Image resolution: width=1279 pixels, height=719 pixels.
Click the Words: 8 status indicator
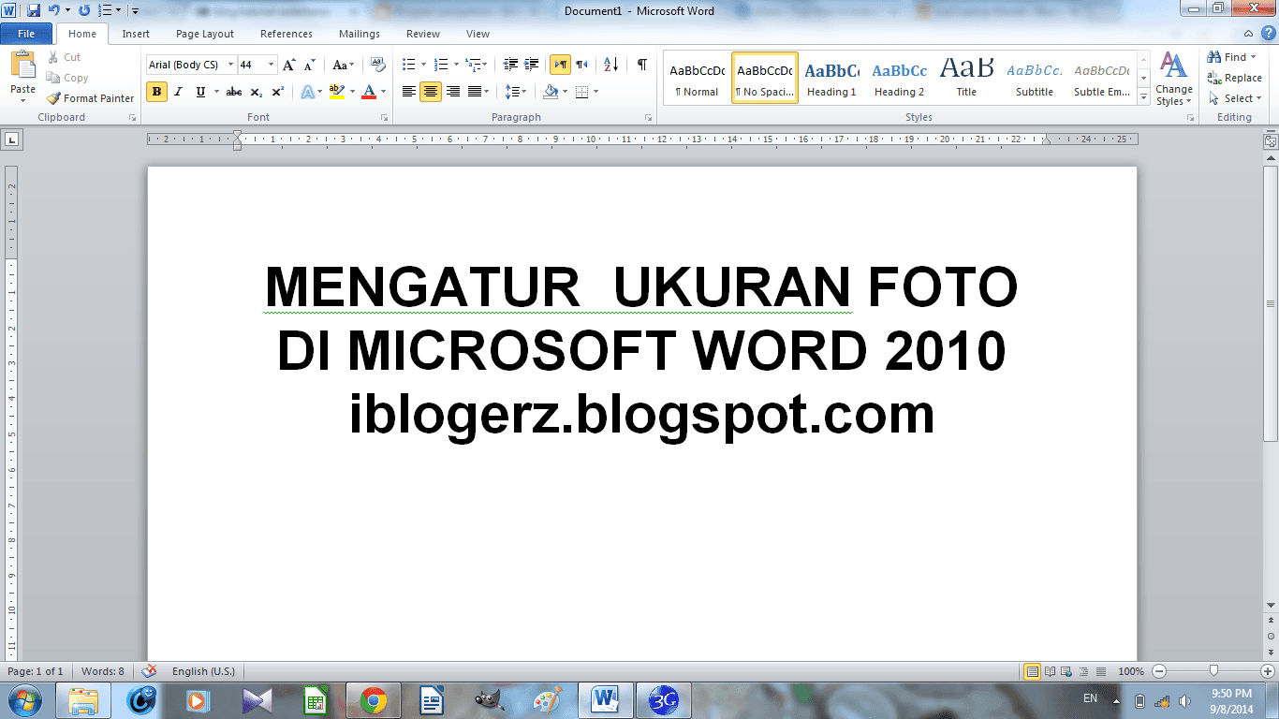[103, 671]
